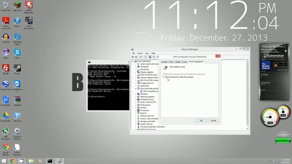Switch to Device Manager on the taskbar

pyautogui.click(x=59, y=161)
